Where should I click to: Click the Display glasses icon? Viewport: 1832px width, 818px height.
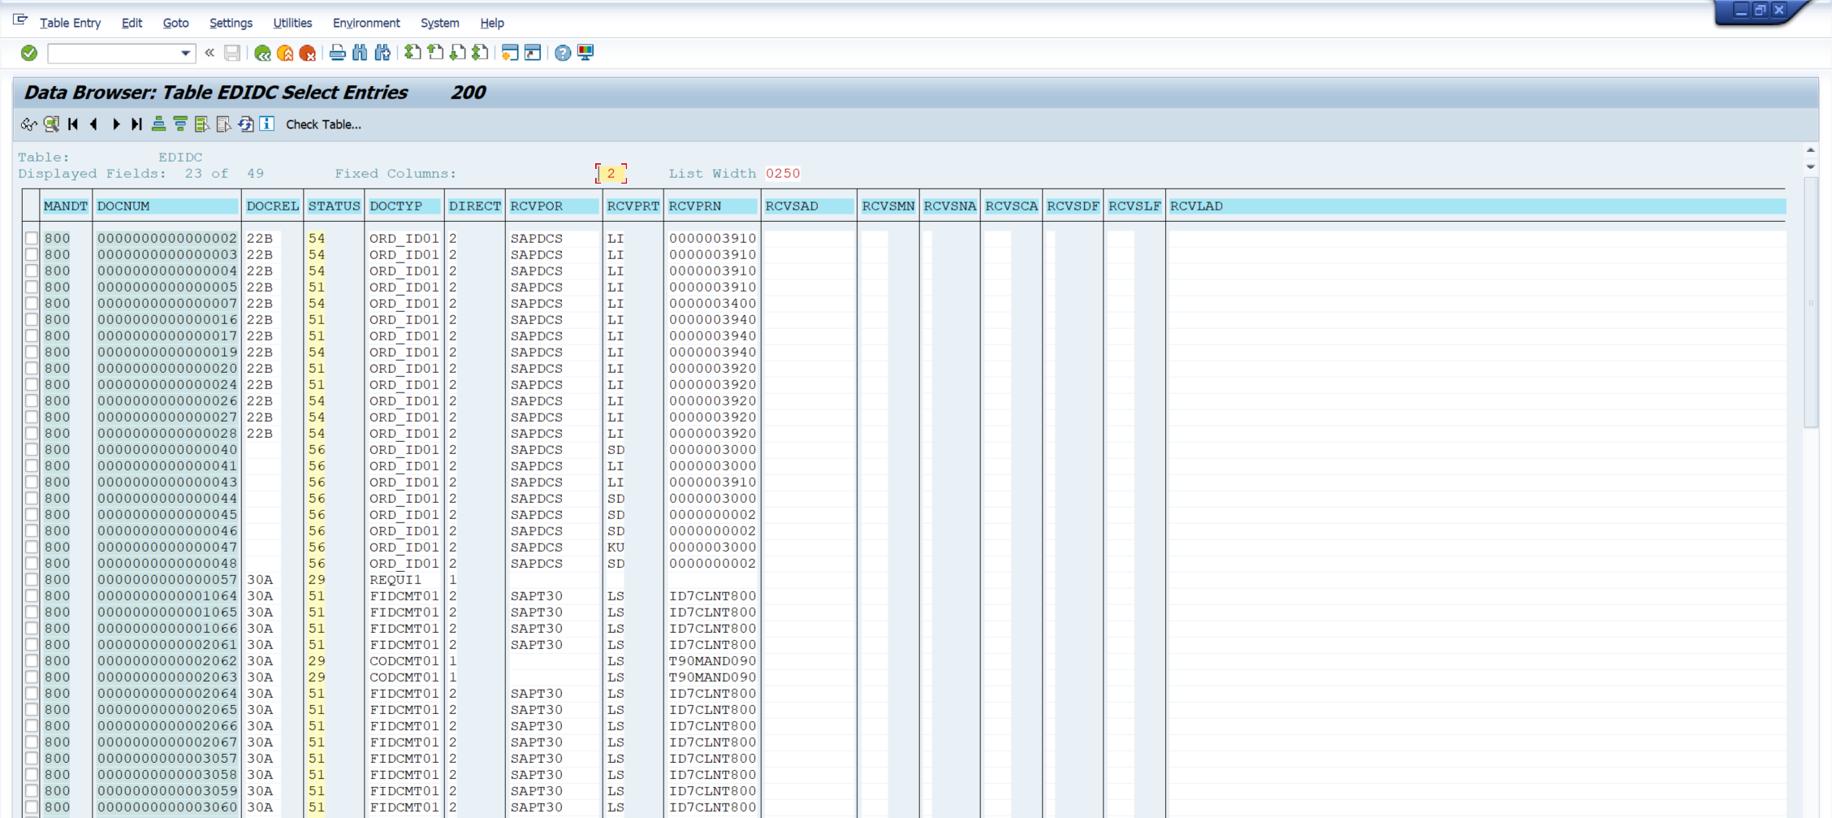tap(29, 124)
